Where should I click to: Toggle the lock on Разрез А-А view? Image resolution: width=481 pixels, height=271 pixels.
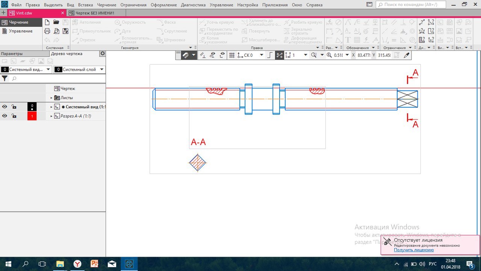[x=14, y=116]
